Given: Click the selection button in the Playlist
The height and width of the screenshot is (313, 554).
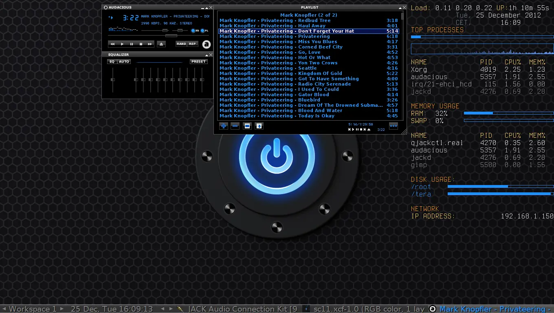Looking at the screenshot, I should click(247, 126).
